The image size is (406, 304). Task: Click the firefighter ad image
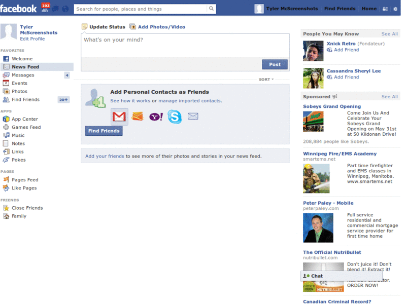pyautogui.click(x=316, y=178)
